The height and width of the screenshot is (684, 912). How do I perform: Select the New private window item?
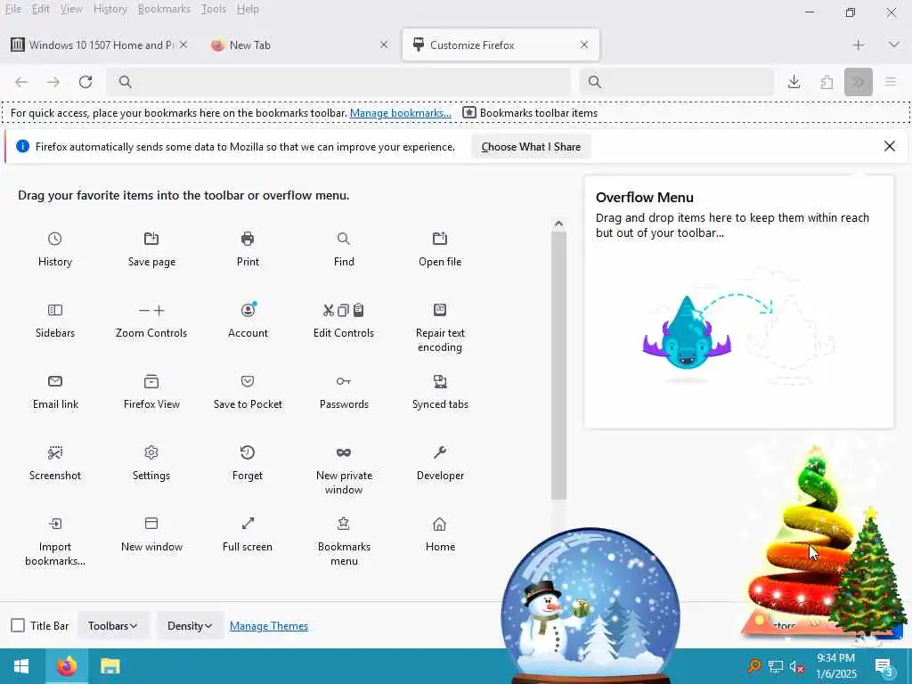[x=344, y=470]
